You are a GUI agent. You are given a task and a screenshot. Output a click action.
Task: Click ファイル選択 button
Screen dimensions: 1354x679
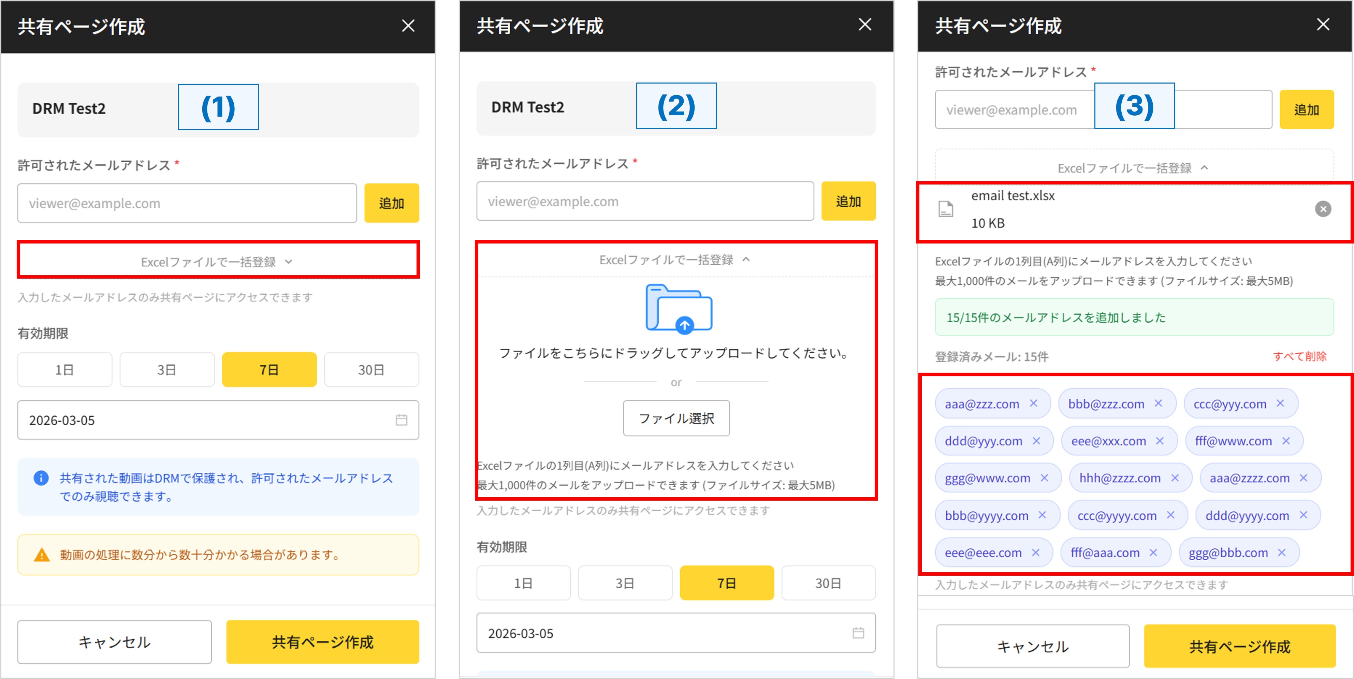[x=676, y=418]
